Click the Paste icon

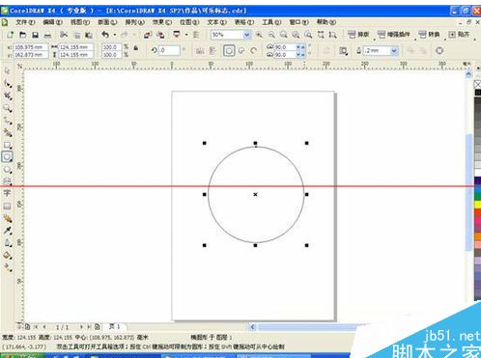pos(89,35)
